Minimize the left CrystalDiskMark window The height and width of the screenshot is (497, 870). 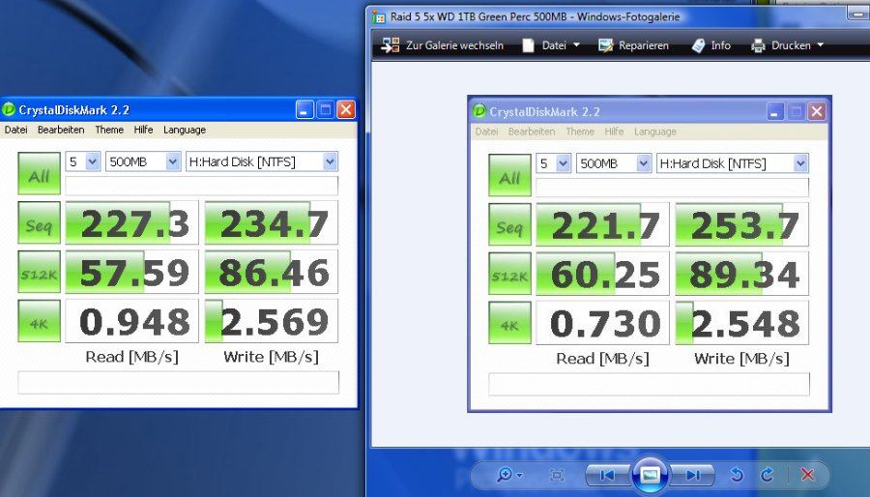(x=304, y=110)
